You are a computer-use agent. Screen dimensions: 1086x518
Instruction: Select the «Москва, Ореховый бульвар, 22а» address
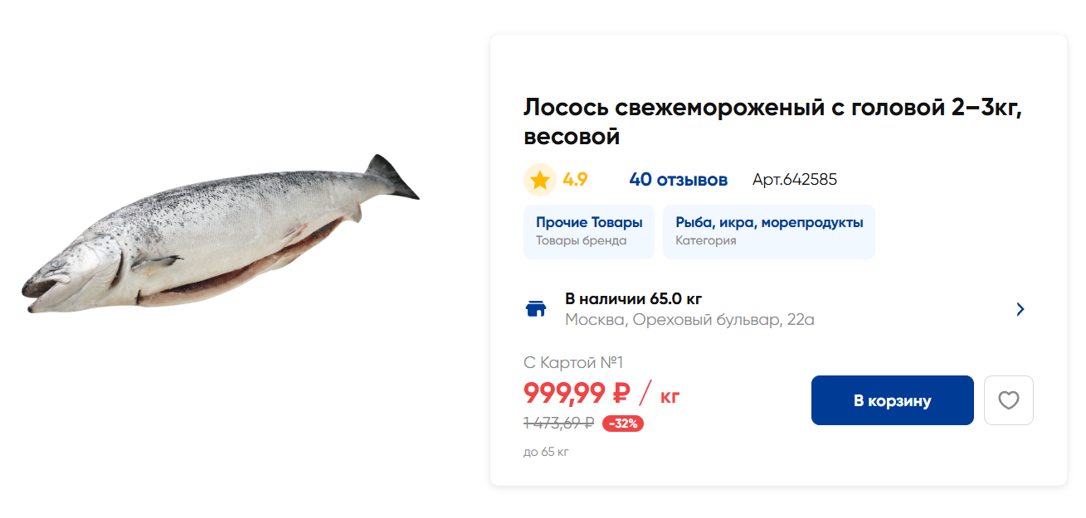point(689,320)
